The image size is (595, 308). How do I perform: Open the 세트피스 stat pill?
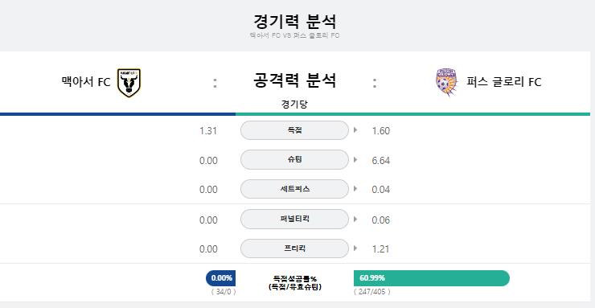[294, 189]
